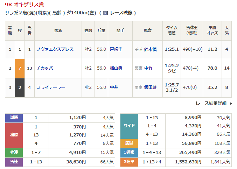
Task: Click the orange frame number 7 badge
Action: pos(19,68)
